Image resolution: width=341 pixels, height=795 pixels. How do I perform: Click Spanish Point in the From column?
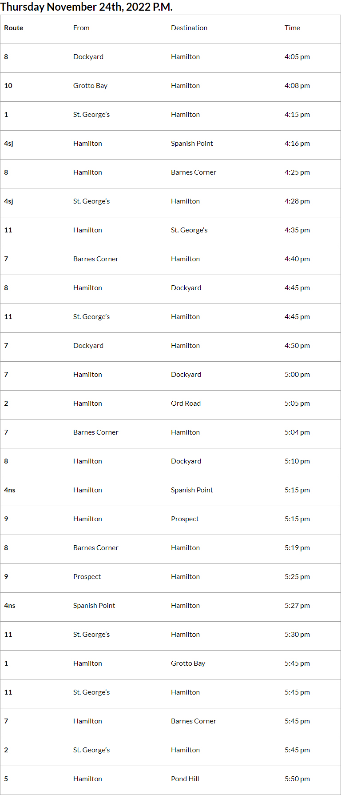(x=94, y=606)
